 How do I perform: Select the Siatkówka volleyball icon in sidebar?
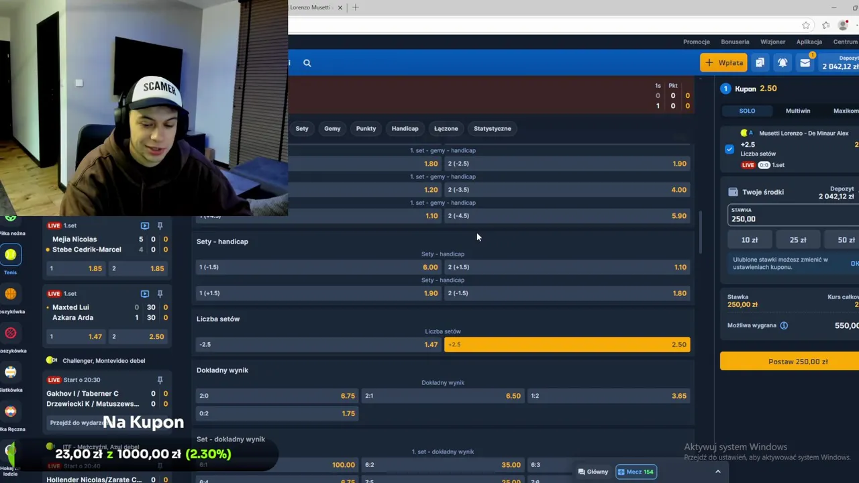(11, 372)
